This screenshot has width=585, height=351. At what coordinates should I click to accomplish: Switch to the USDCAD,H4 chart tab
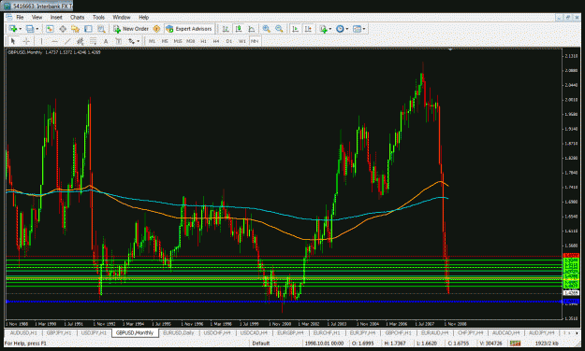tap(254, 332)
